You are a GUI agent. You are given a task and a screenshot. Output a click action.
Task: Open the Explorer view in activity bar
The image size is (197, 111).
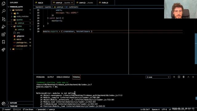coord(3,3)
